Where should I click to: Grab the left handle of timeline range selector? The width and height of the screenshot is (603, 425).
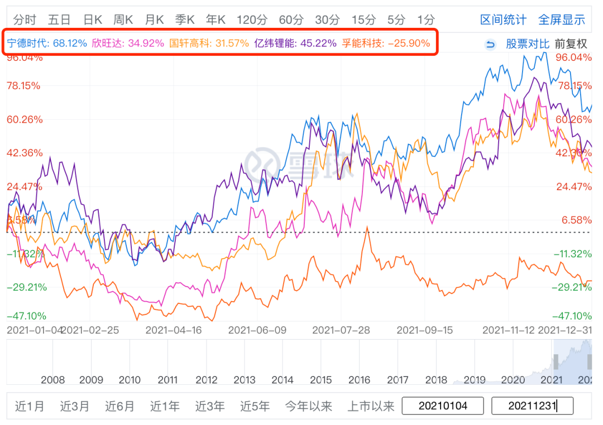click(x=556, y=362)
